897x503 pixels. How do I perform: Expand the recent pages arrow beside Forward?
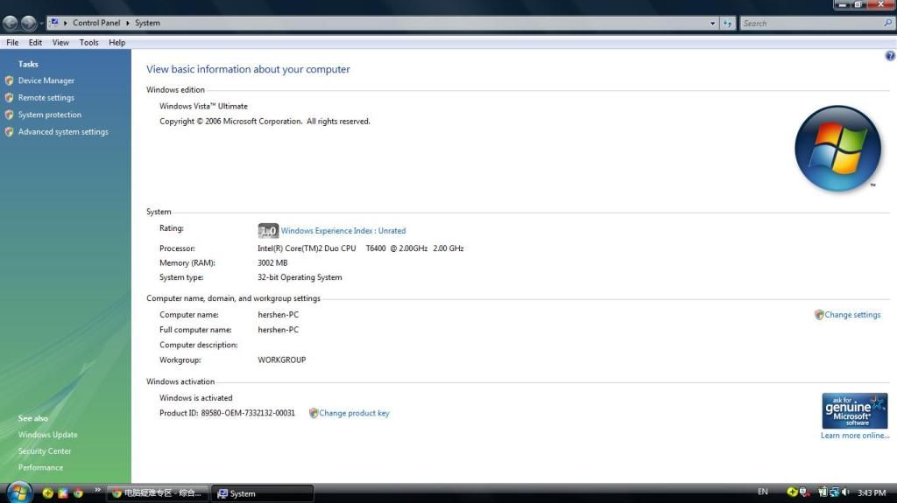click(41, 24)
